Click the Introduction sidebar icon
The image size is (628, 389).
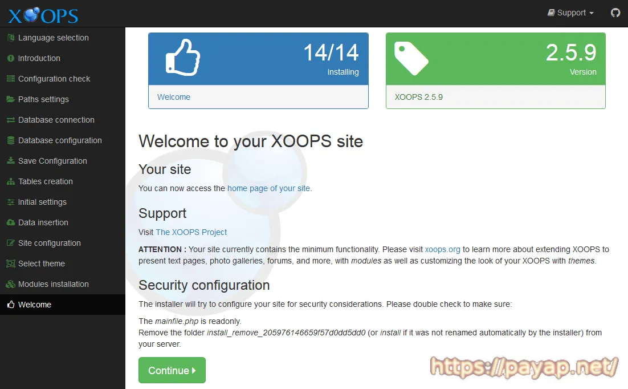11,58
